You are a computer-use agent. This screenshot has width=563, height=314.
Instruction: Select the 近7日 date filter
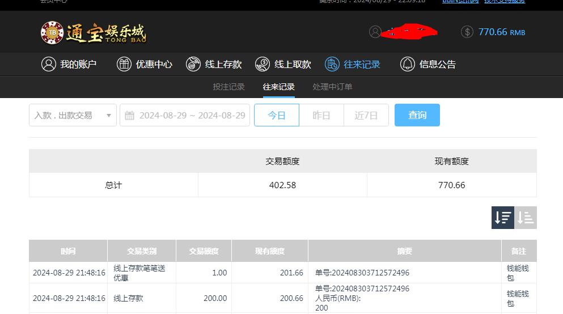pyautogui.click(x=366, y=115)
